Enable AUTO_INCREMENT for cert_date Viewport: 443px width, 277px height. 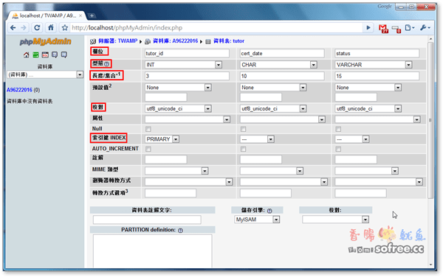point(243,149)
